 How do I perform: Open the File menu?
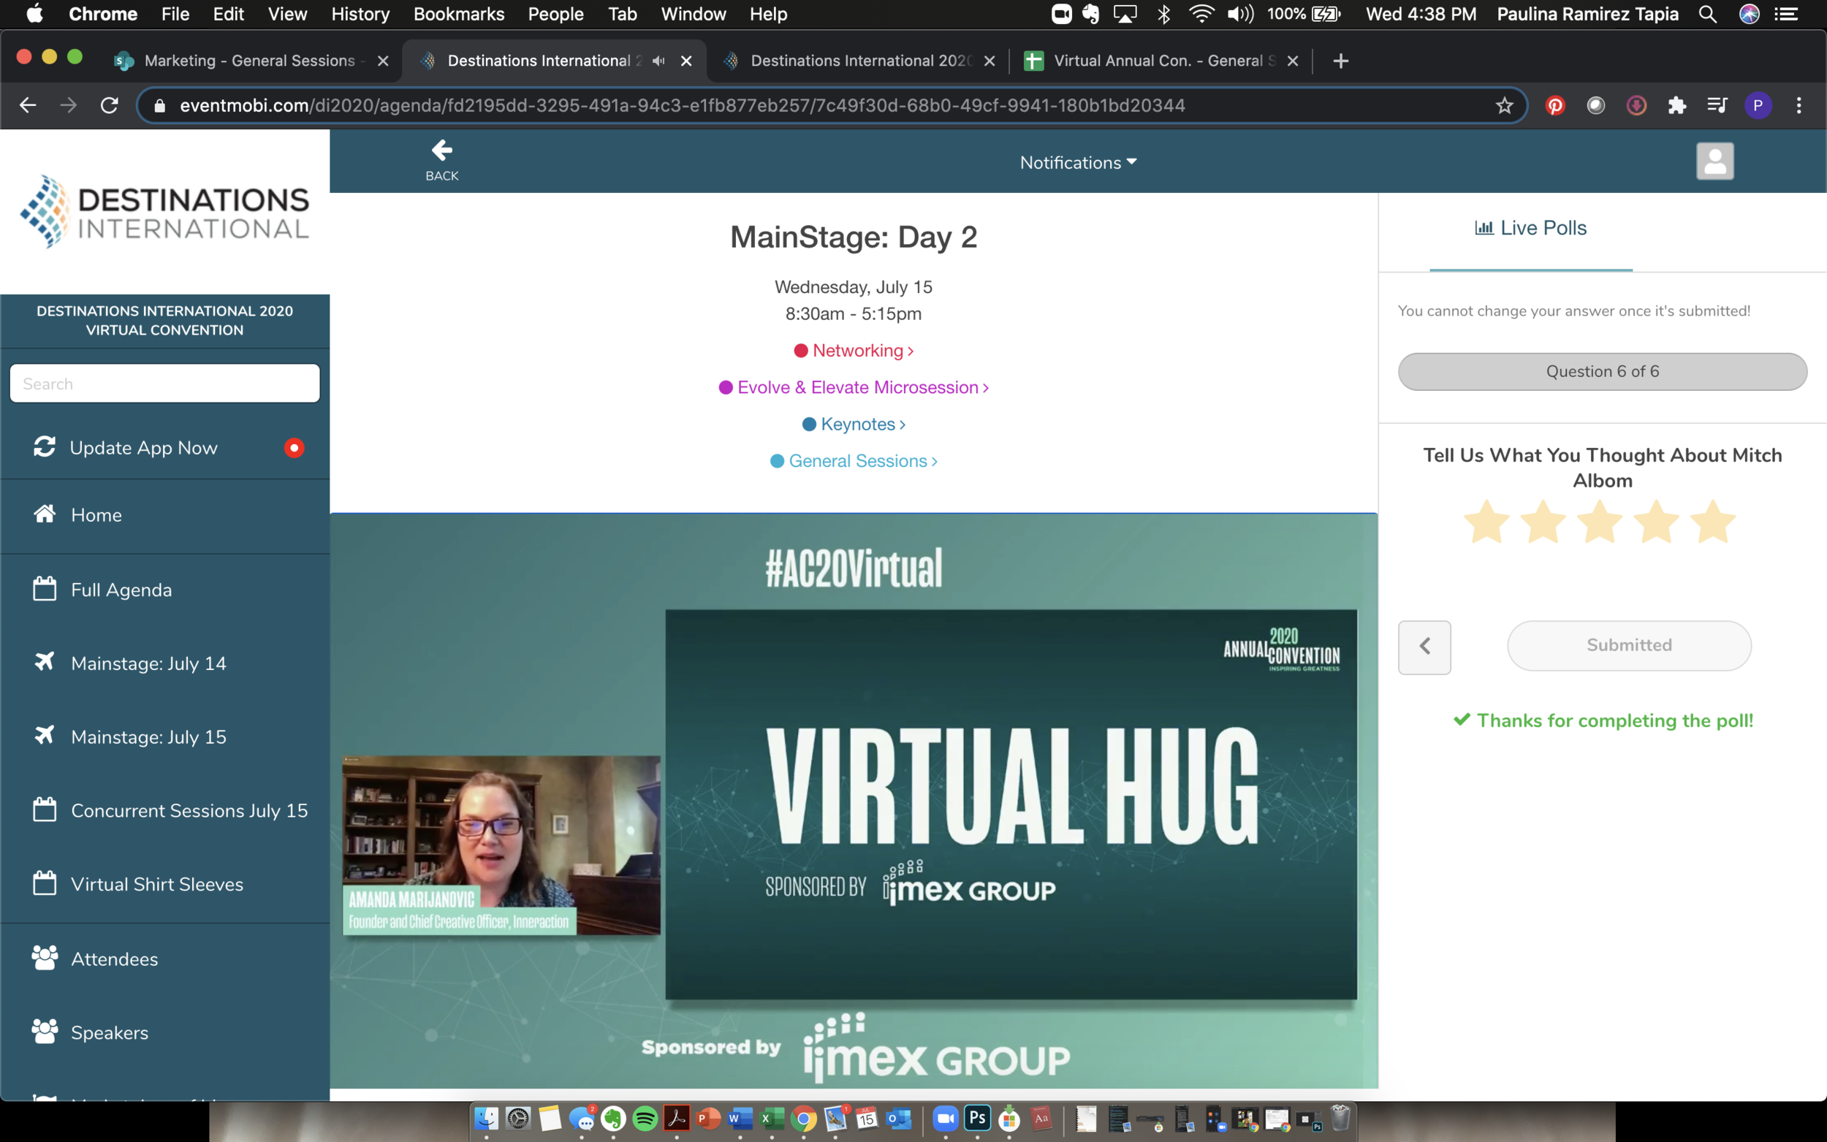point(175,15)
